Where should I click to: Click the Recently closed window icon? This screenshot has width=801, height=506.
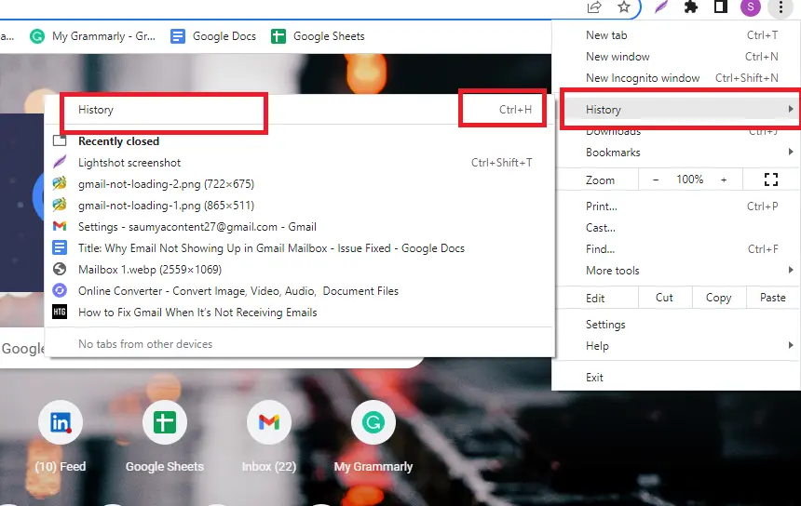click(60, 140)
